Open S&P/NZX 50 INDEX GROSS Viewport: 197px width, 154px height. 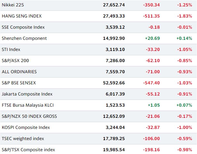click(x=29, y=116)
